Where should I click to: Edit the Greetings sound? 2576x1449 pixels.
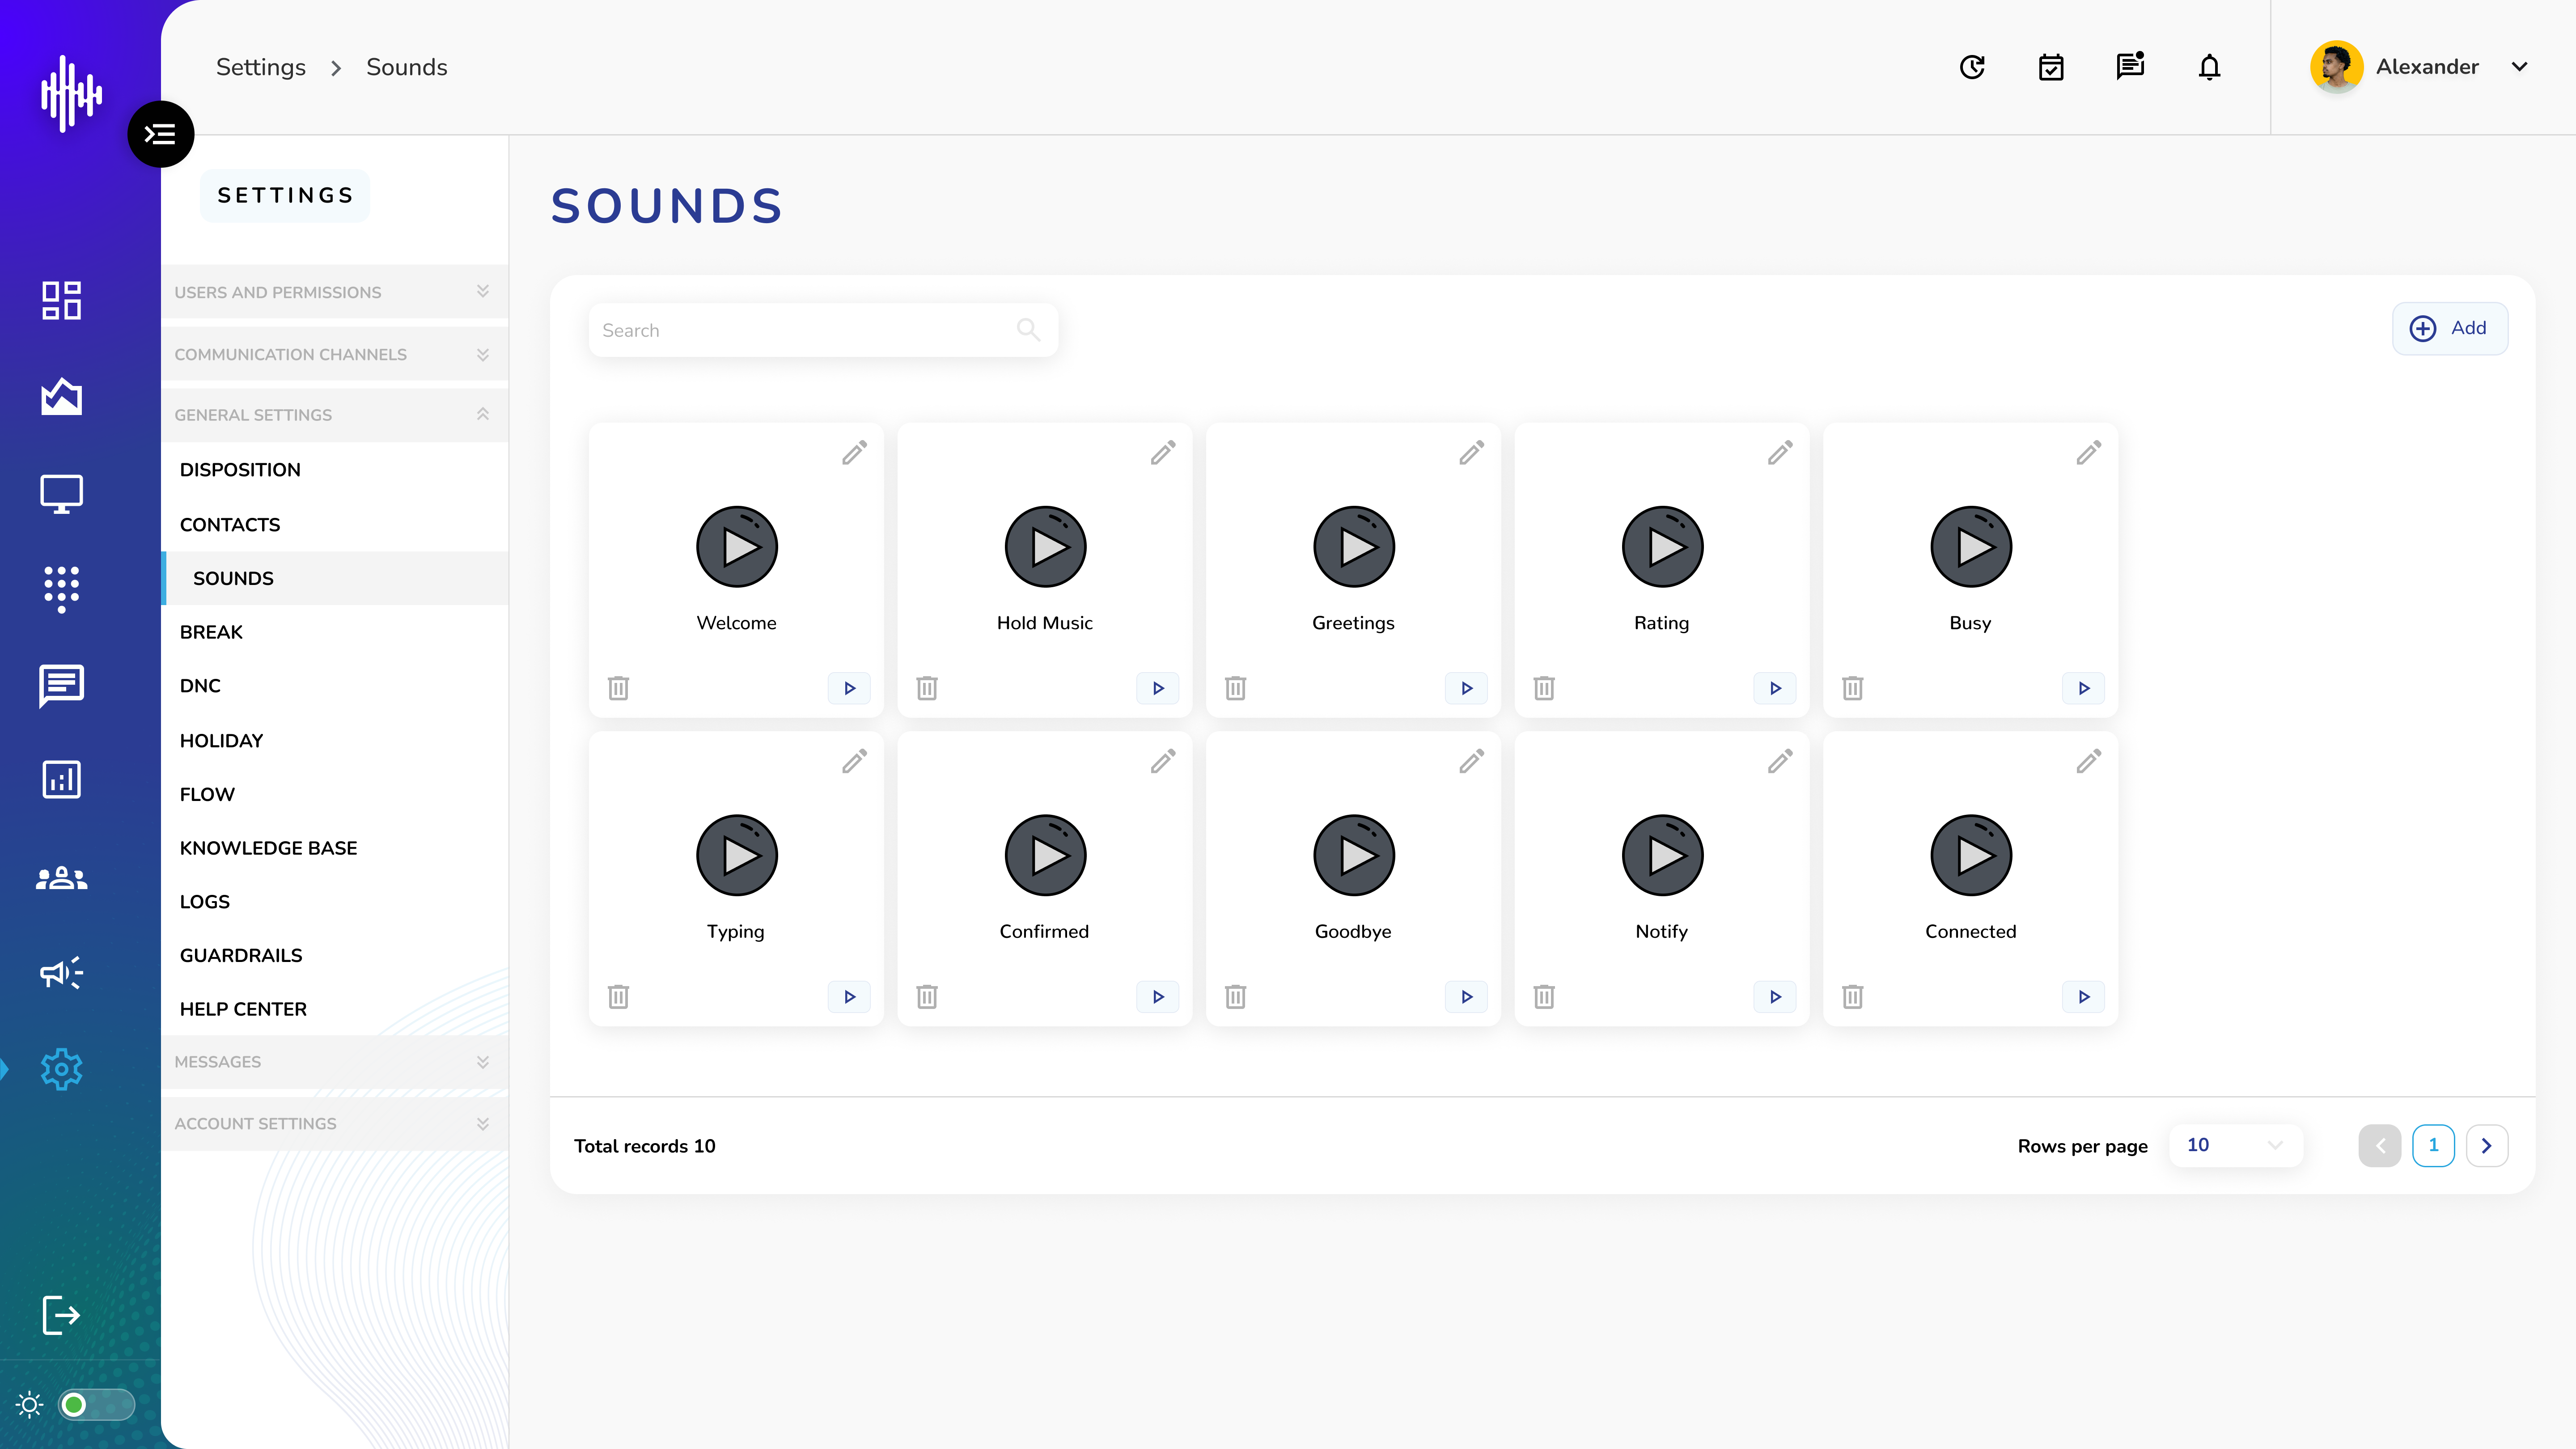point(1471,453)
